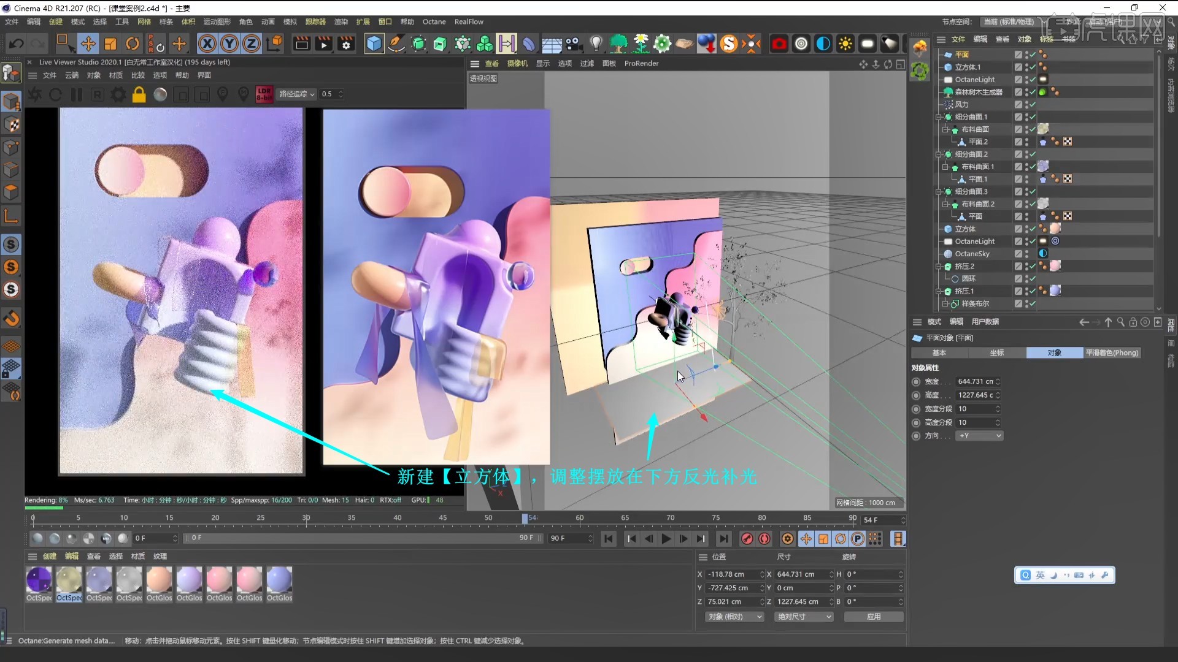Click the Octane lock resolution padlock icon

(x=139, y=94)
